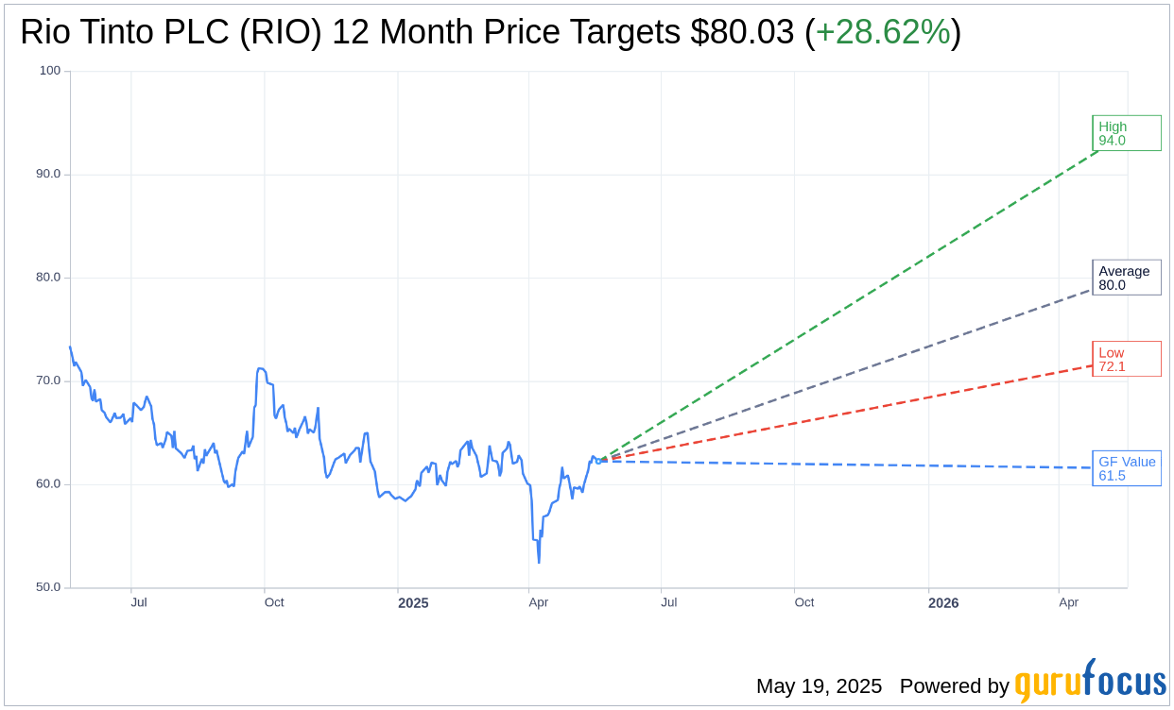Click the May 19, 2025 date text
1174x710 pixels.
(819, 686)
